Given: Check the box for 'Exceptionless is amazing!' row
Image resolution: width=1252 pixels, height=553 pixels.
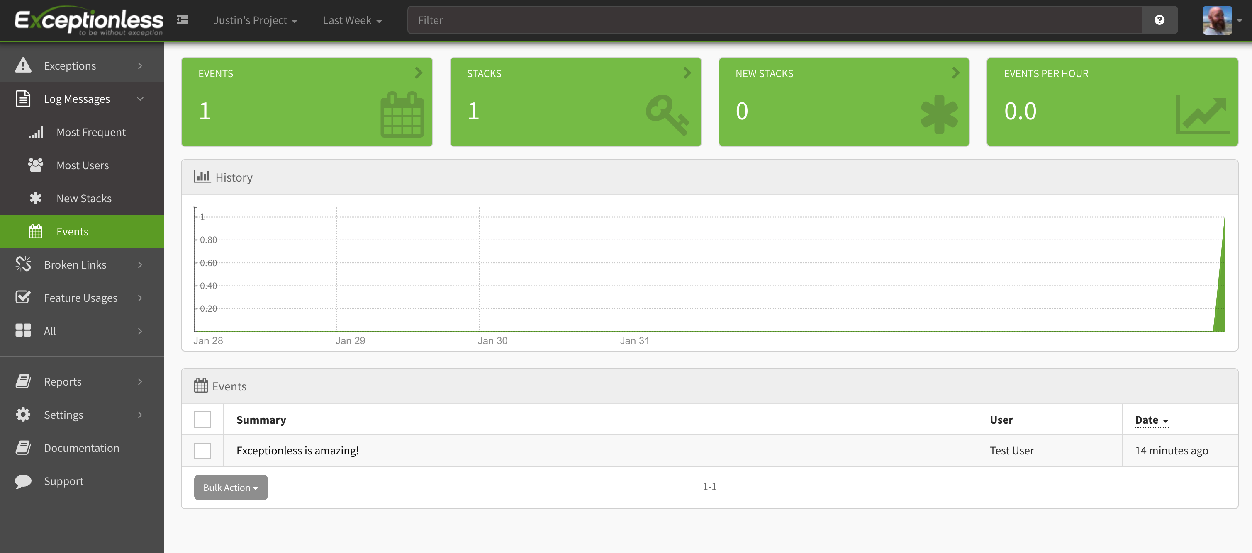Looking at the screenshot, I should (x=202, y=450).
